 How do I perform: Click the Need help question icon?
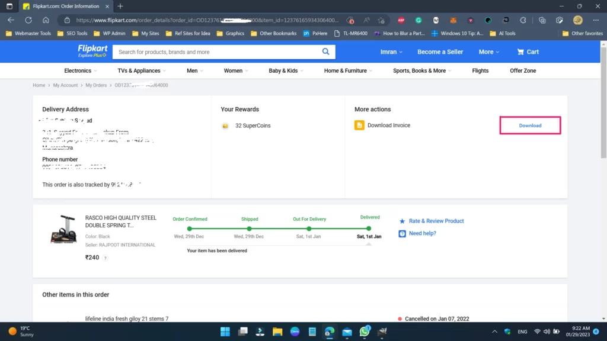402,233
